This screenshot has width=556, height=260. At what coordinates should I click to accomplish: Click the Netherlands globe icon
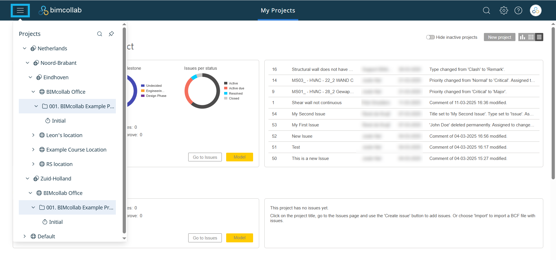tap(33, 49)
